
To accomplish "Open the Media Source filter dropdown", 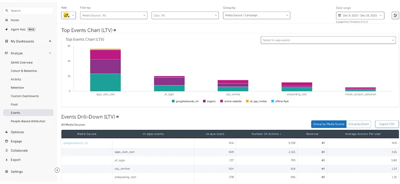I will [113, 15].
